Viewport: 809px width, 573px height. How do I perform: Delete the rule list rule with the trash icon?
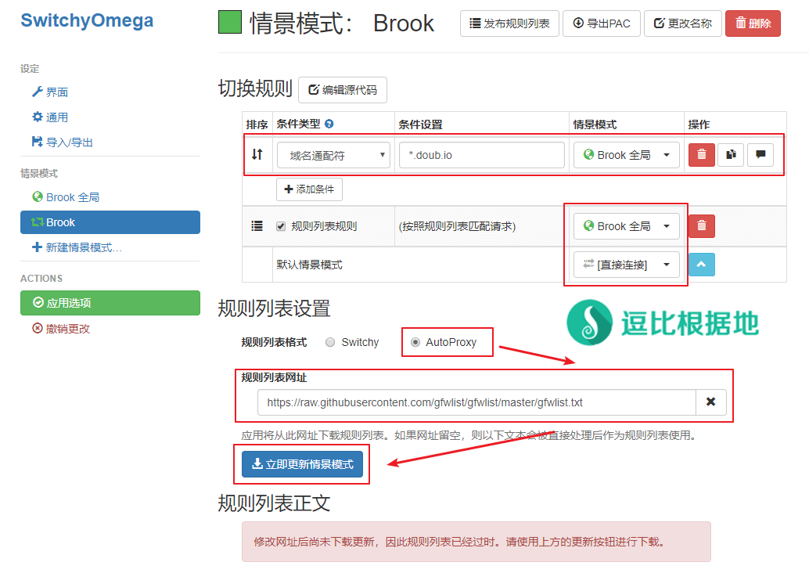(701, 226)
